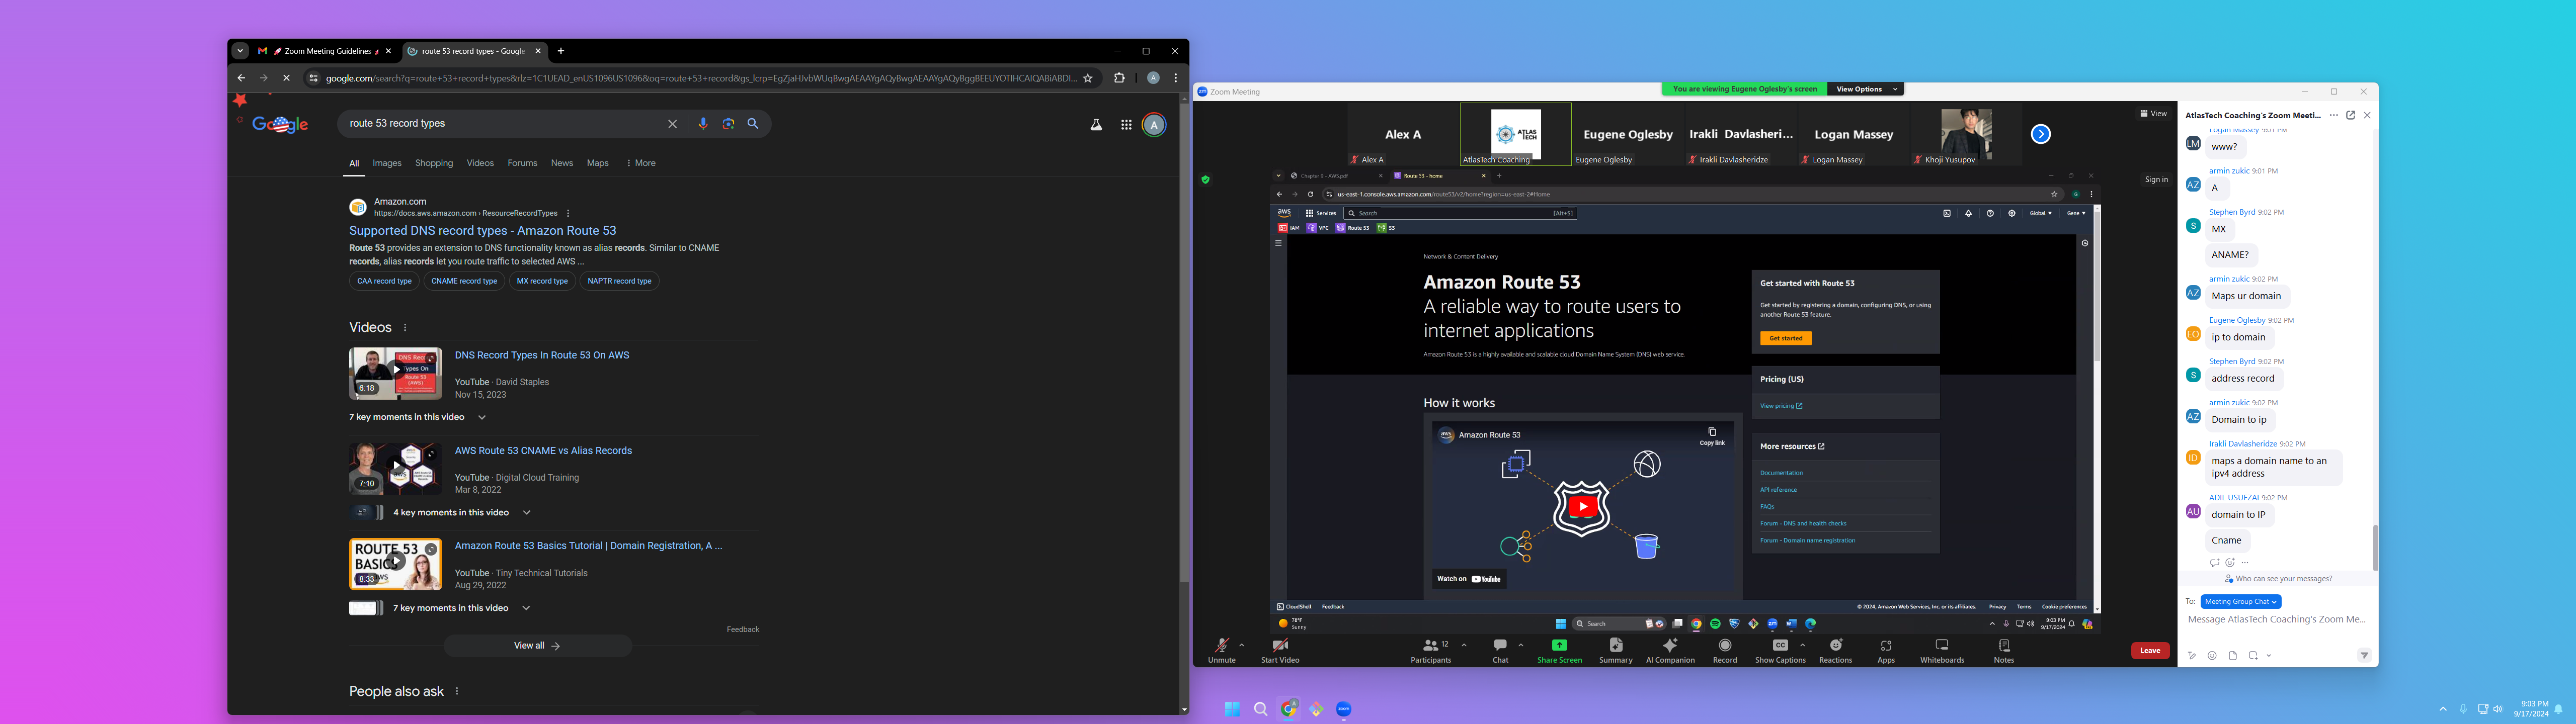Click the Zoom chat message input field
The image size is (2576, 724).
click(2276, 620)
